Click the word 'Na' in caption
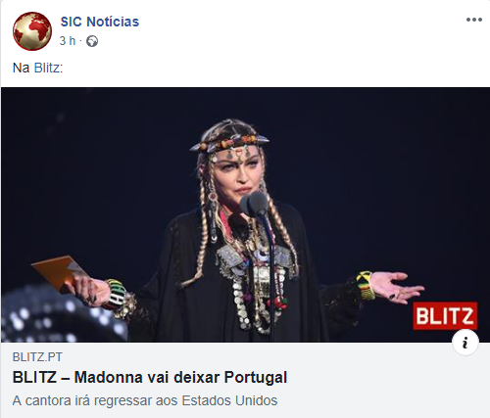Screen dimensions: 490x418 (21, 68)
